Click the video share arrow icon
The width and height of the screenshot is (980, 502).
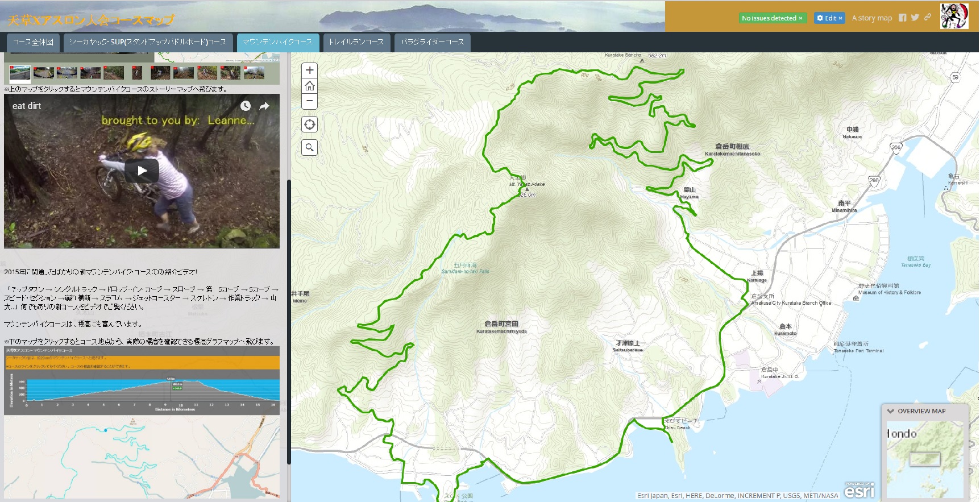[x=264, y=106]
